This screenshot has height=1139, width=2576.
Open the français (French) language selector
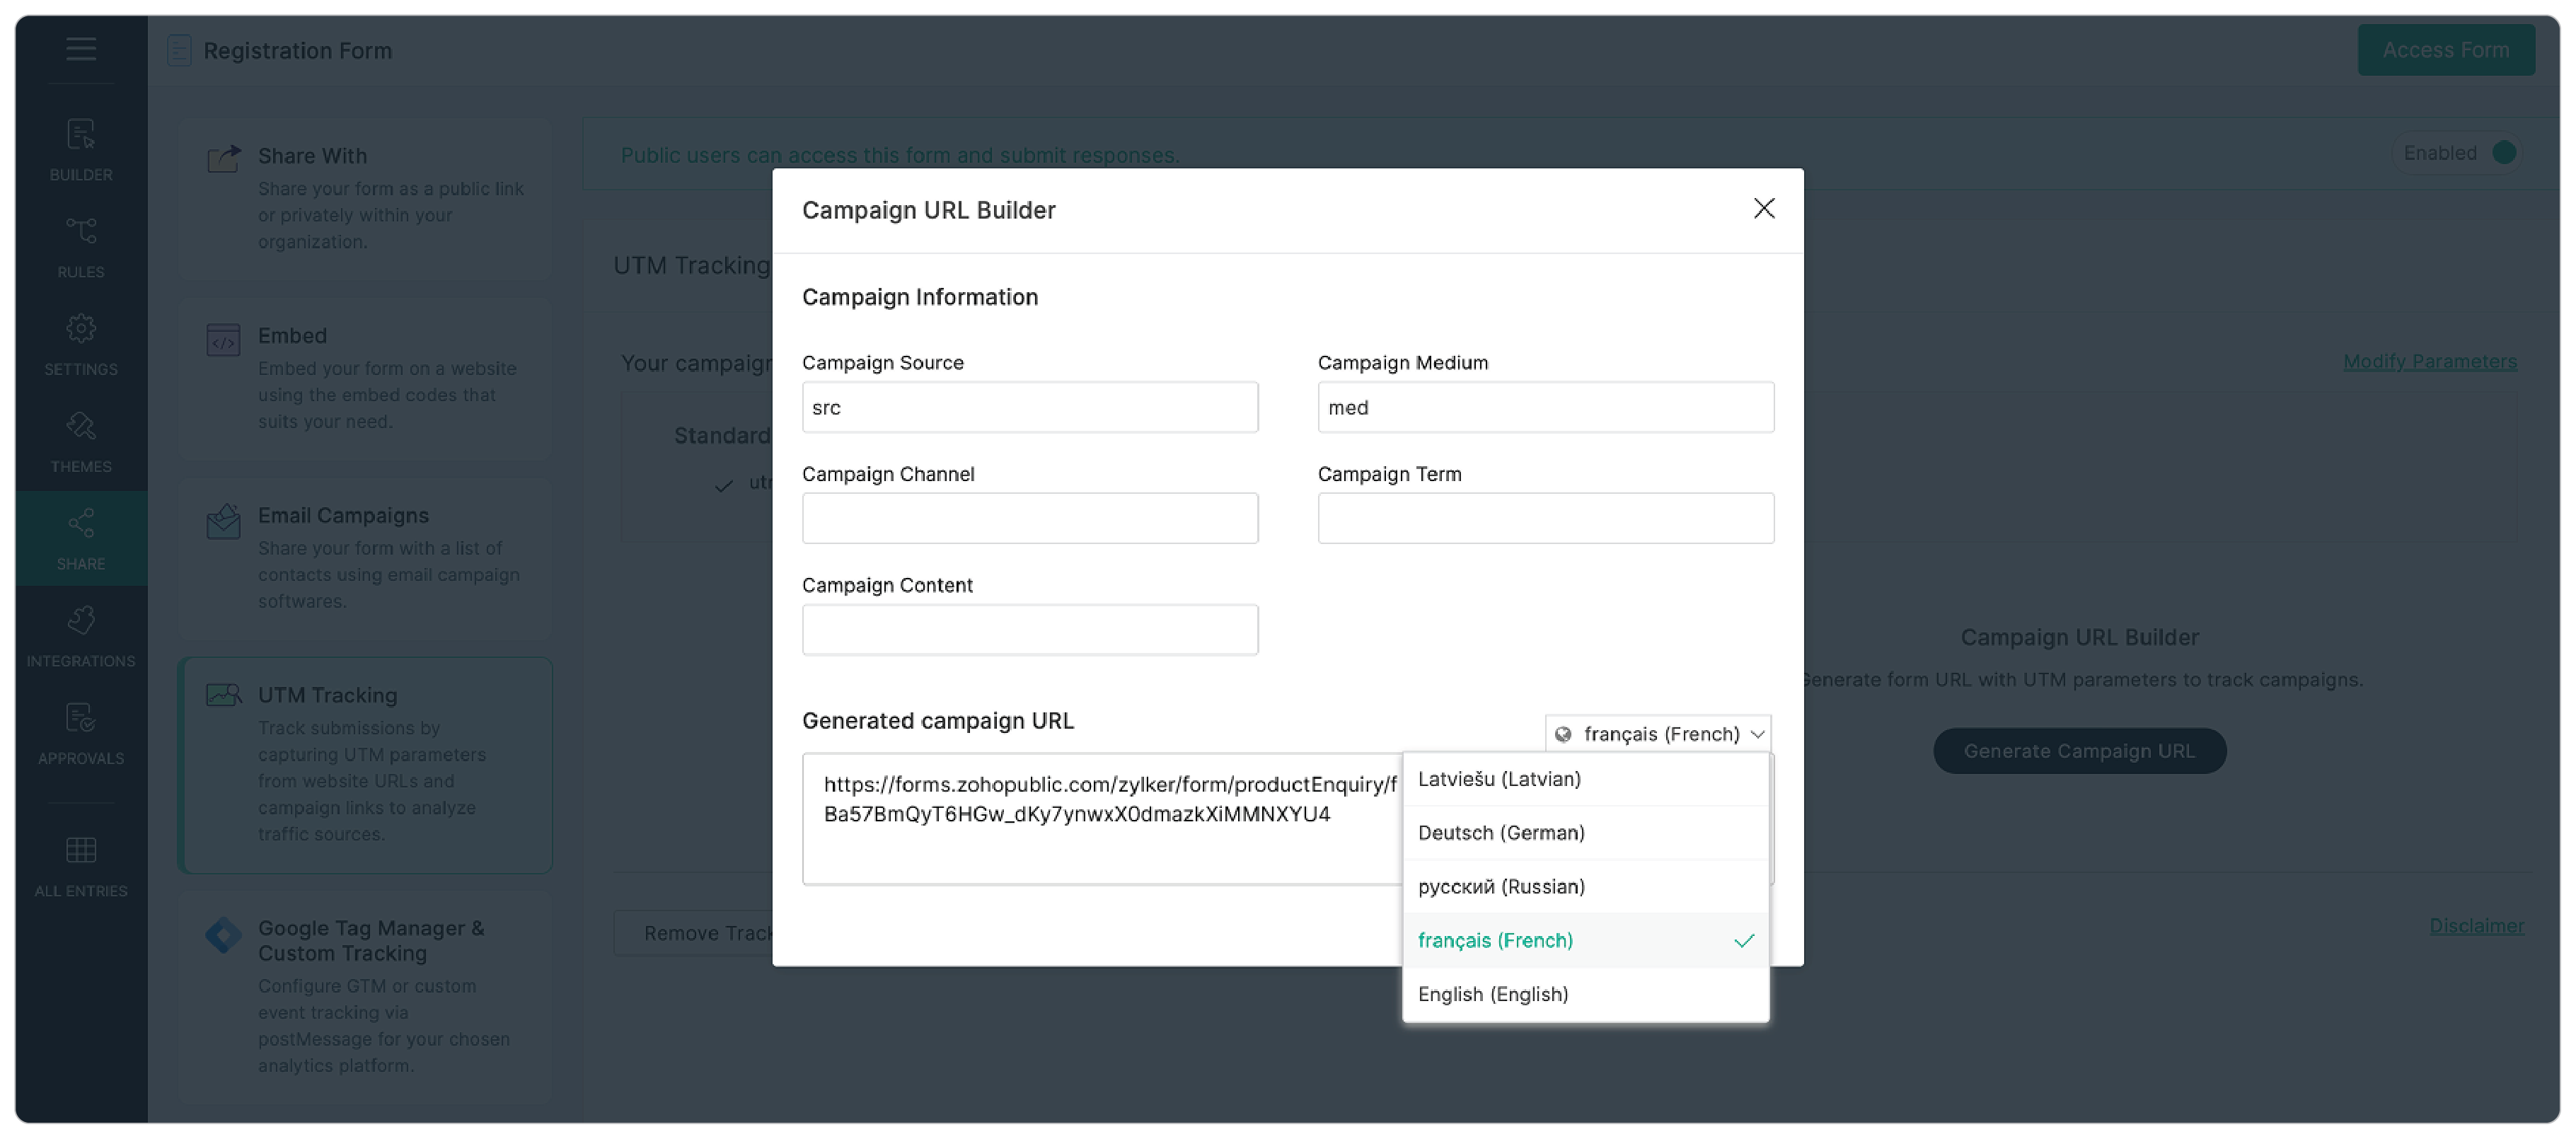(x=1658, y=733)
